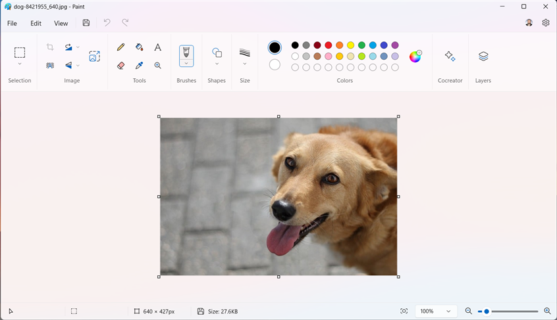Image resolution: width=557 pixels, height=320 pixels.
Task: Click the dog image canvas
Action: (x=278, y=196)
